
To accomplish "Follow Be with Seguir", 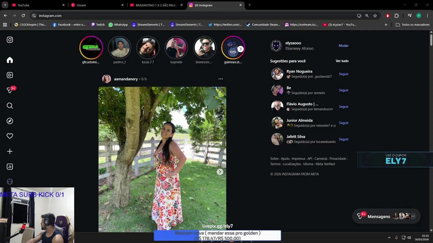I will [344, 90].
